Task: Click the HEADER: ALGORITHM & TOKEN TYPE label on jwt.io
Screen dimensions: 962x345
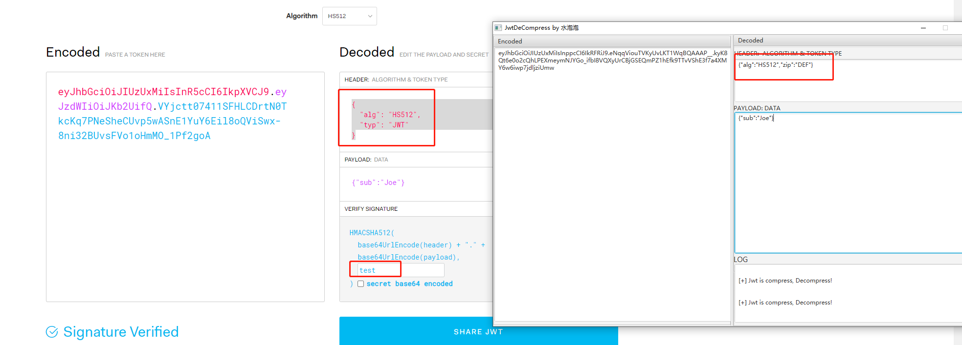Action: click(x=396, y=80)
